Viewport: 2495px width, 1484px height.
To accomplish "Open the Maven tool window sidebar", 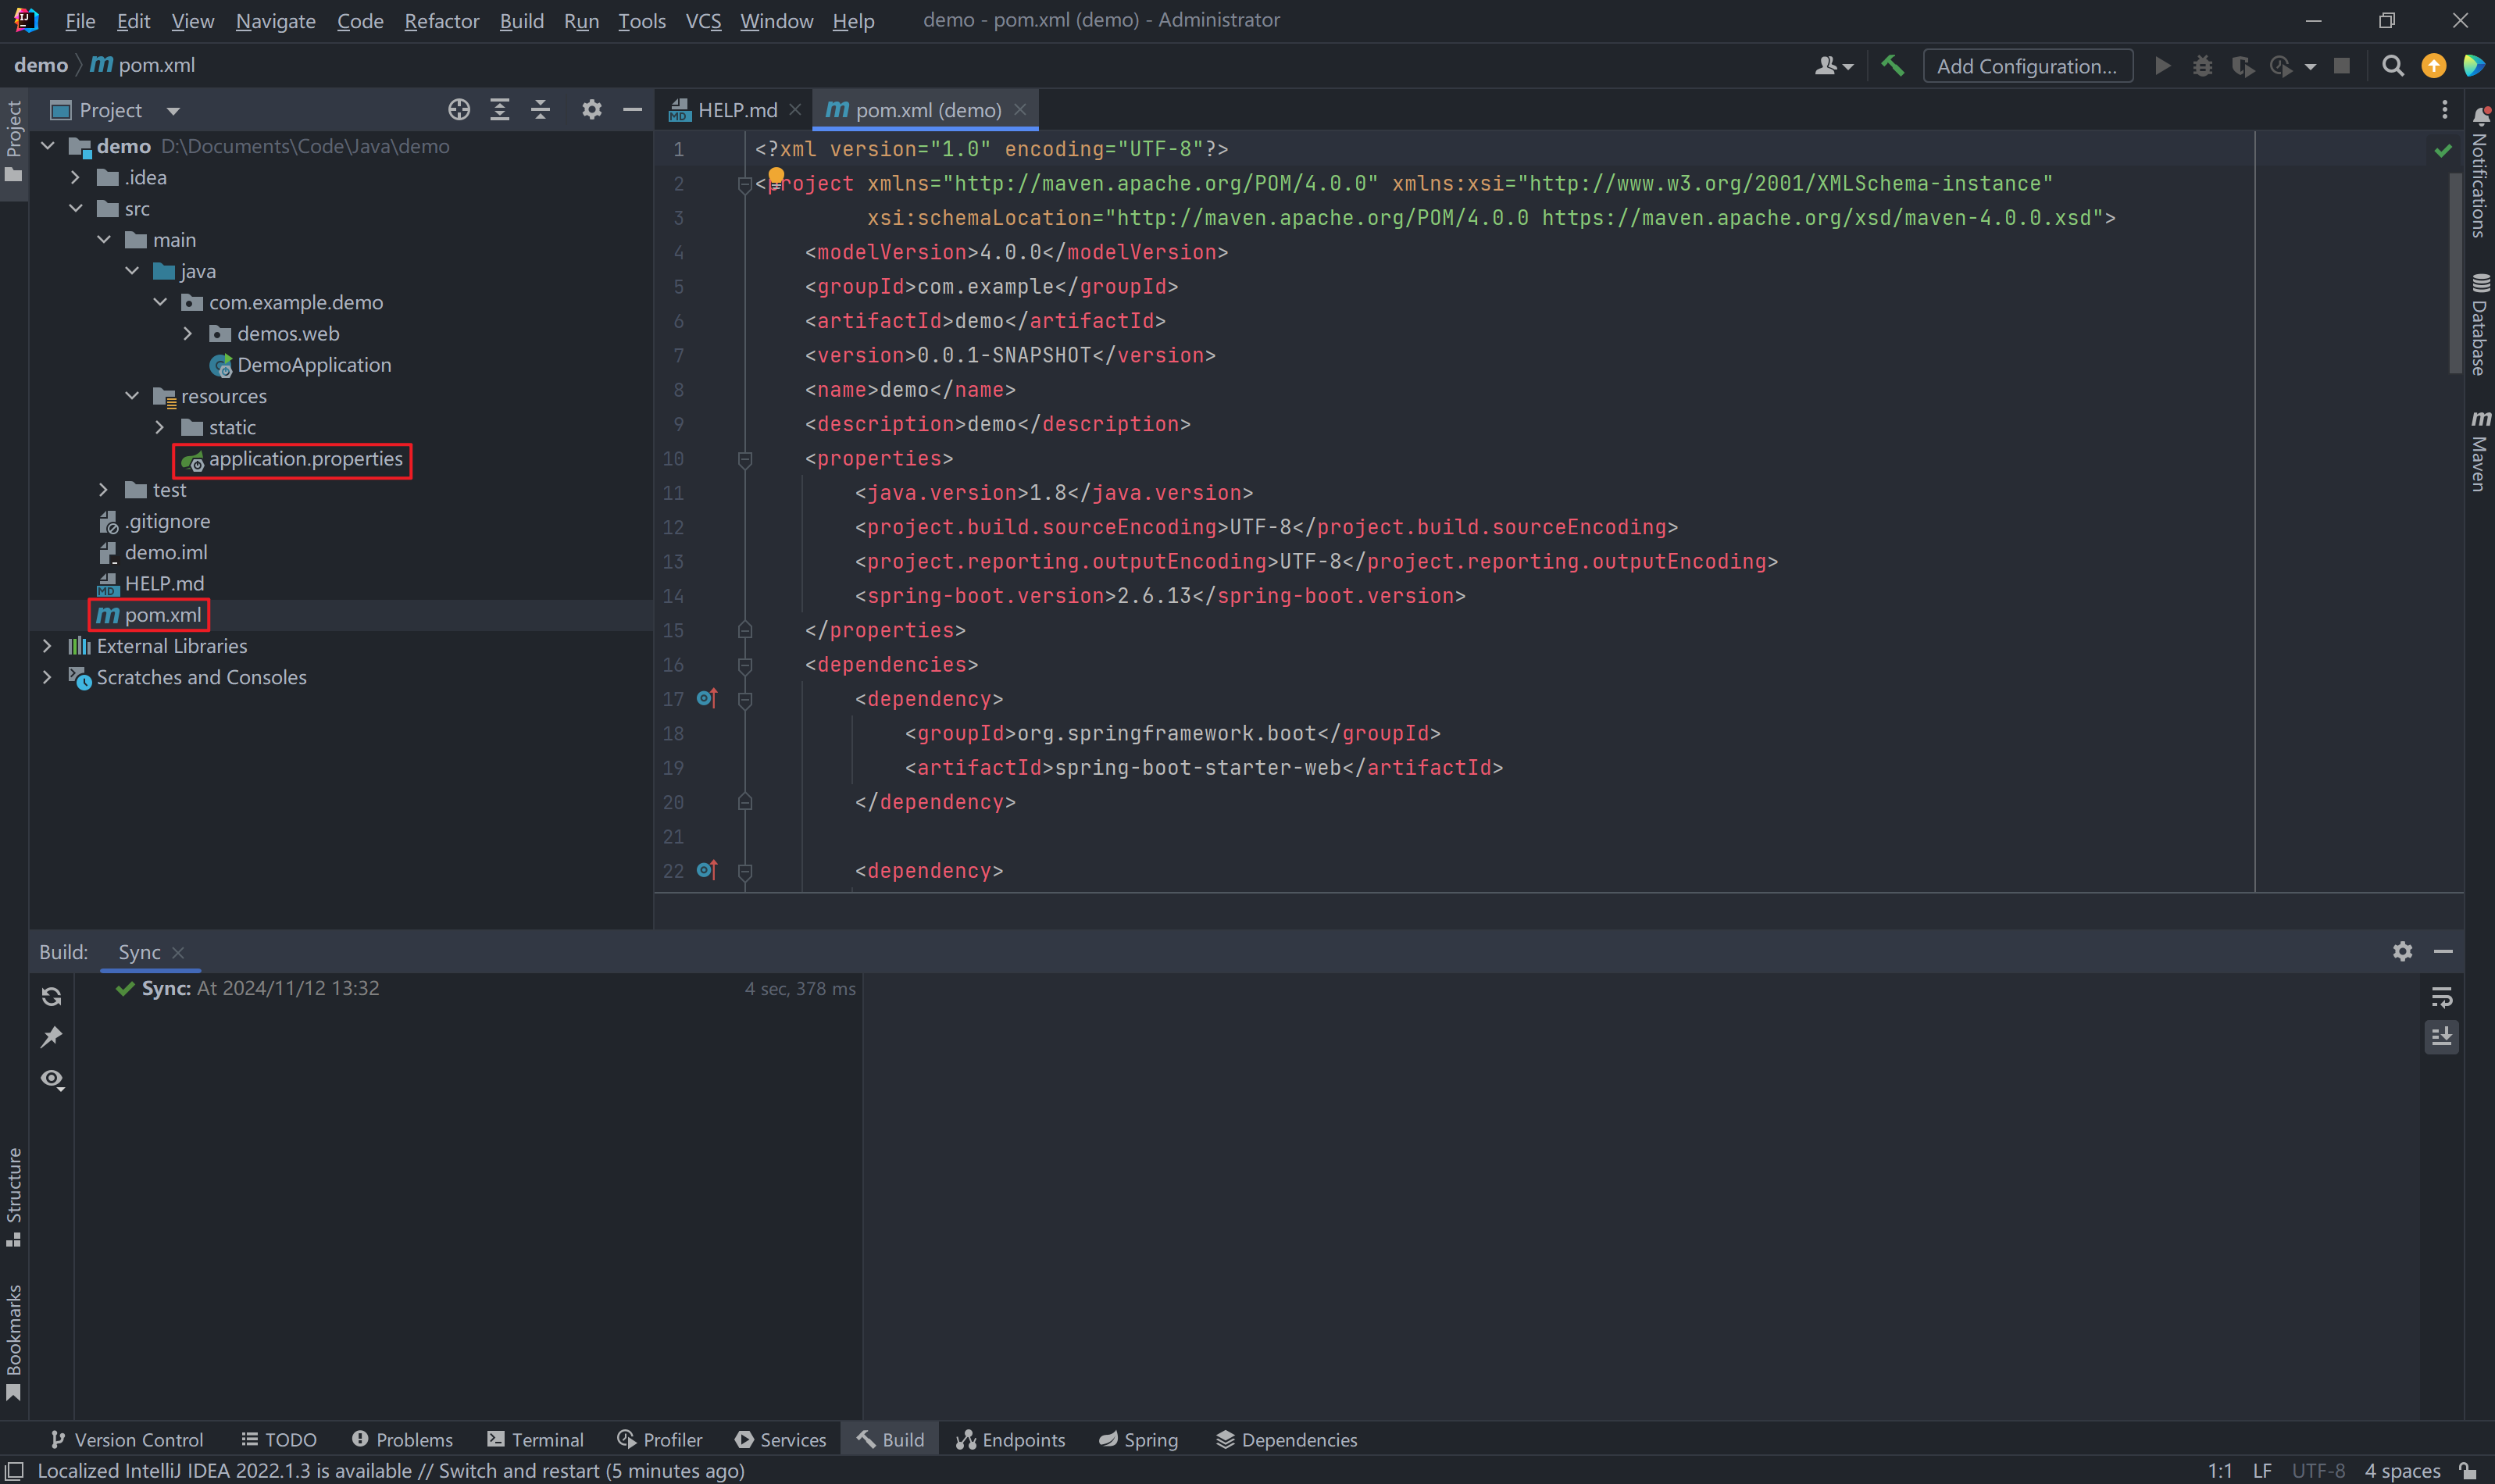I will (x=2480, y=450).
